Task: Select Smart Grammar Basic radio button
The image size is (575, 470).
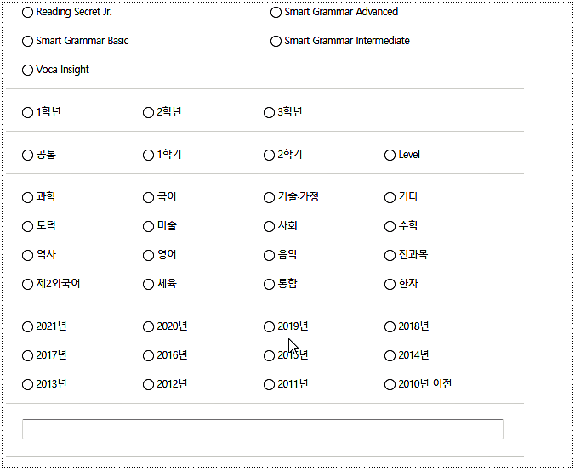Action: click(x=28, y=42)
